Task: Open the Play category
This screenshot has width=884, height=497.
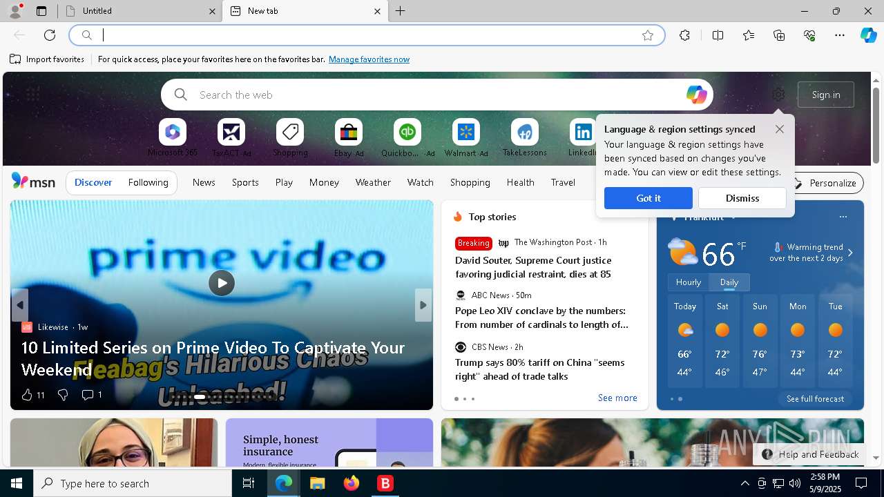Action: coord(284,182)
